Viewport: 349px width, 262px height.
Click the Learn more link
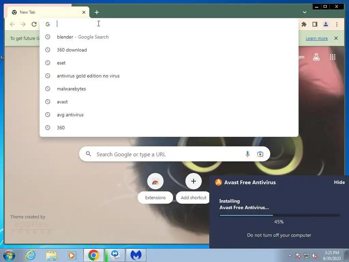click(x=317, y=38)
